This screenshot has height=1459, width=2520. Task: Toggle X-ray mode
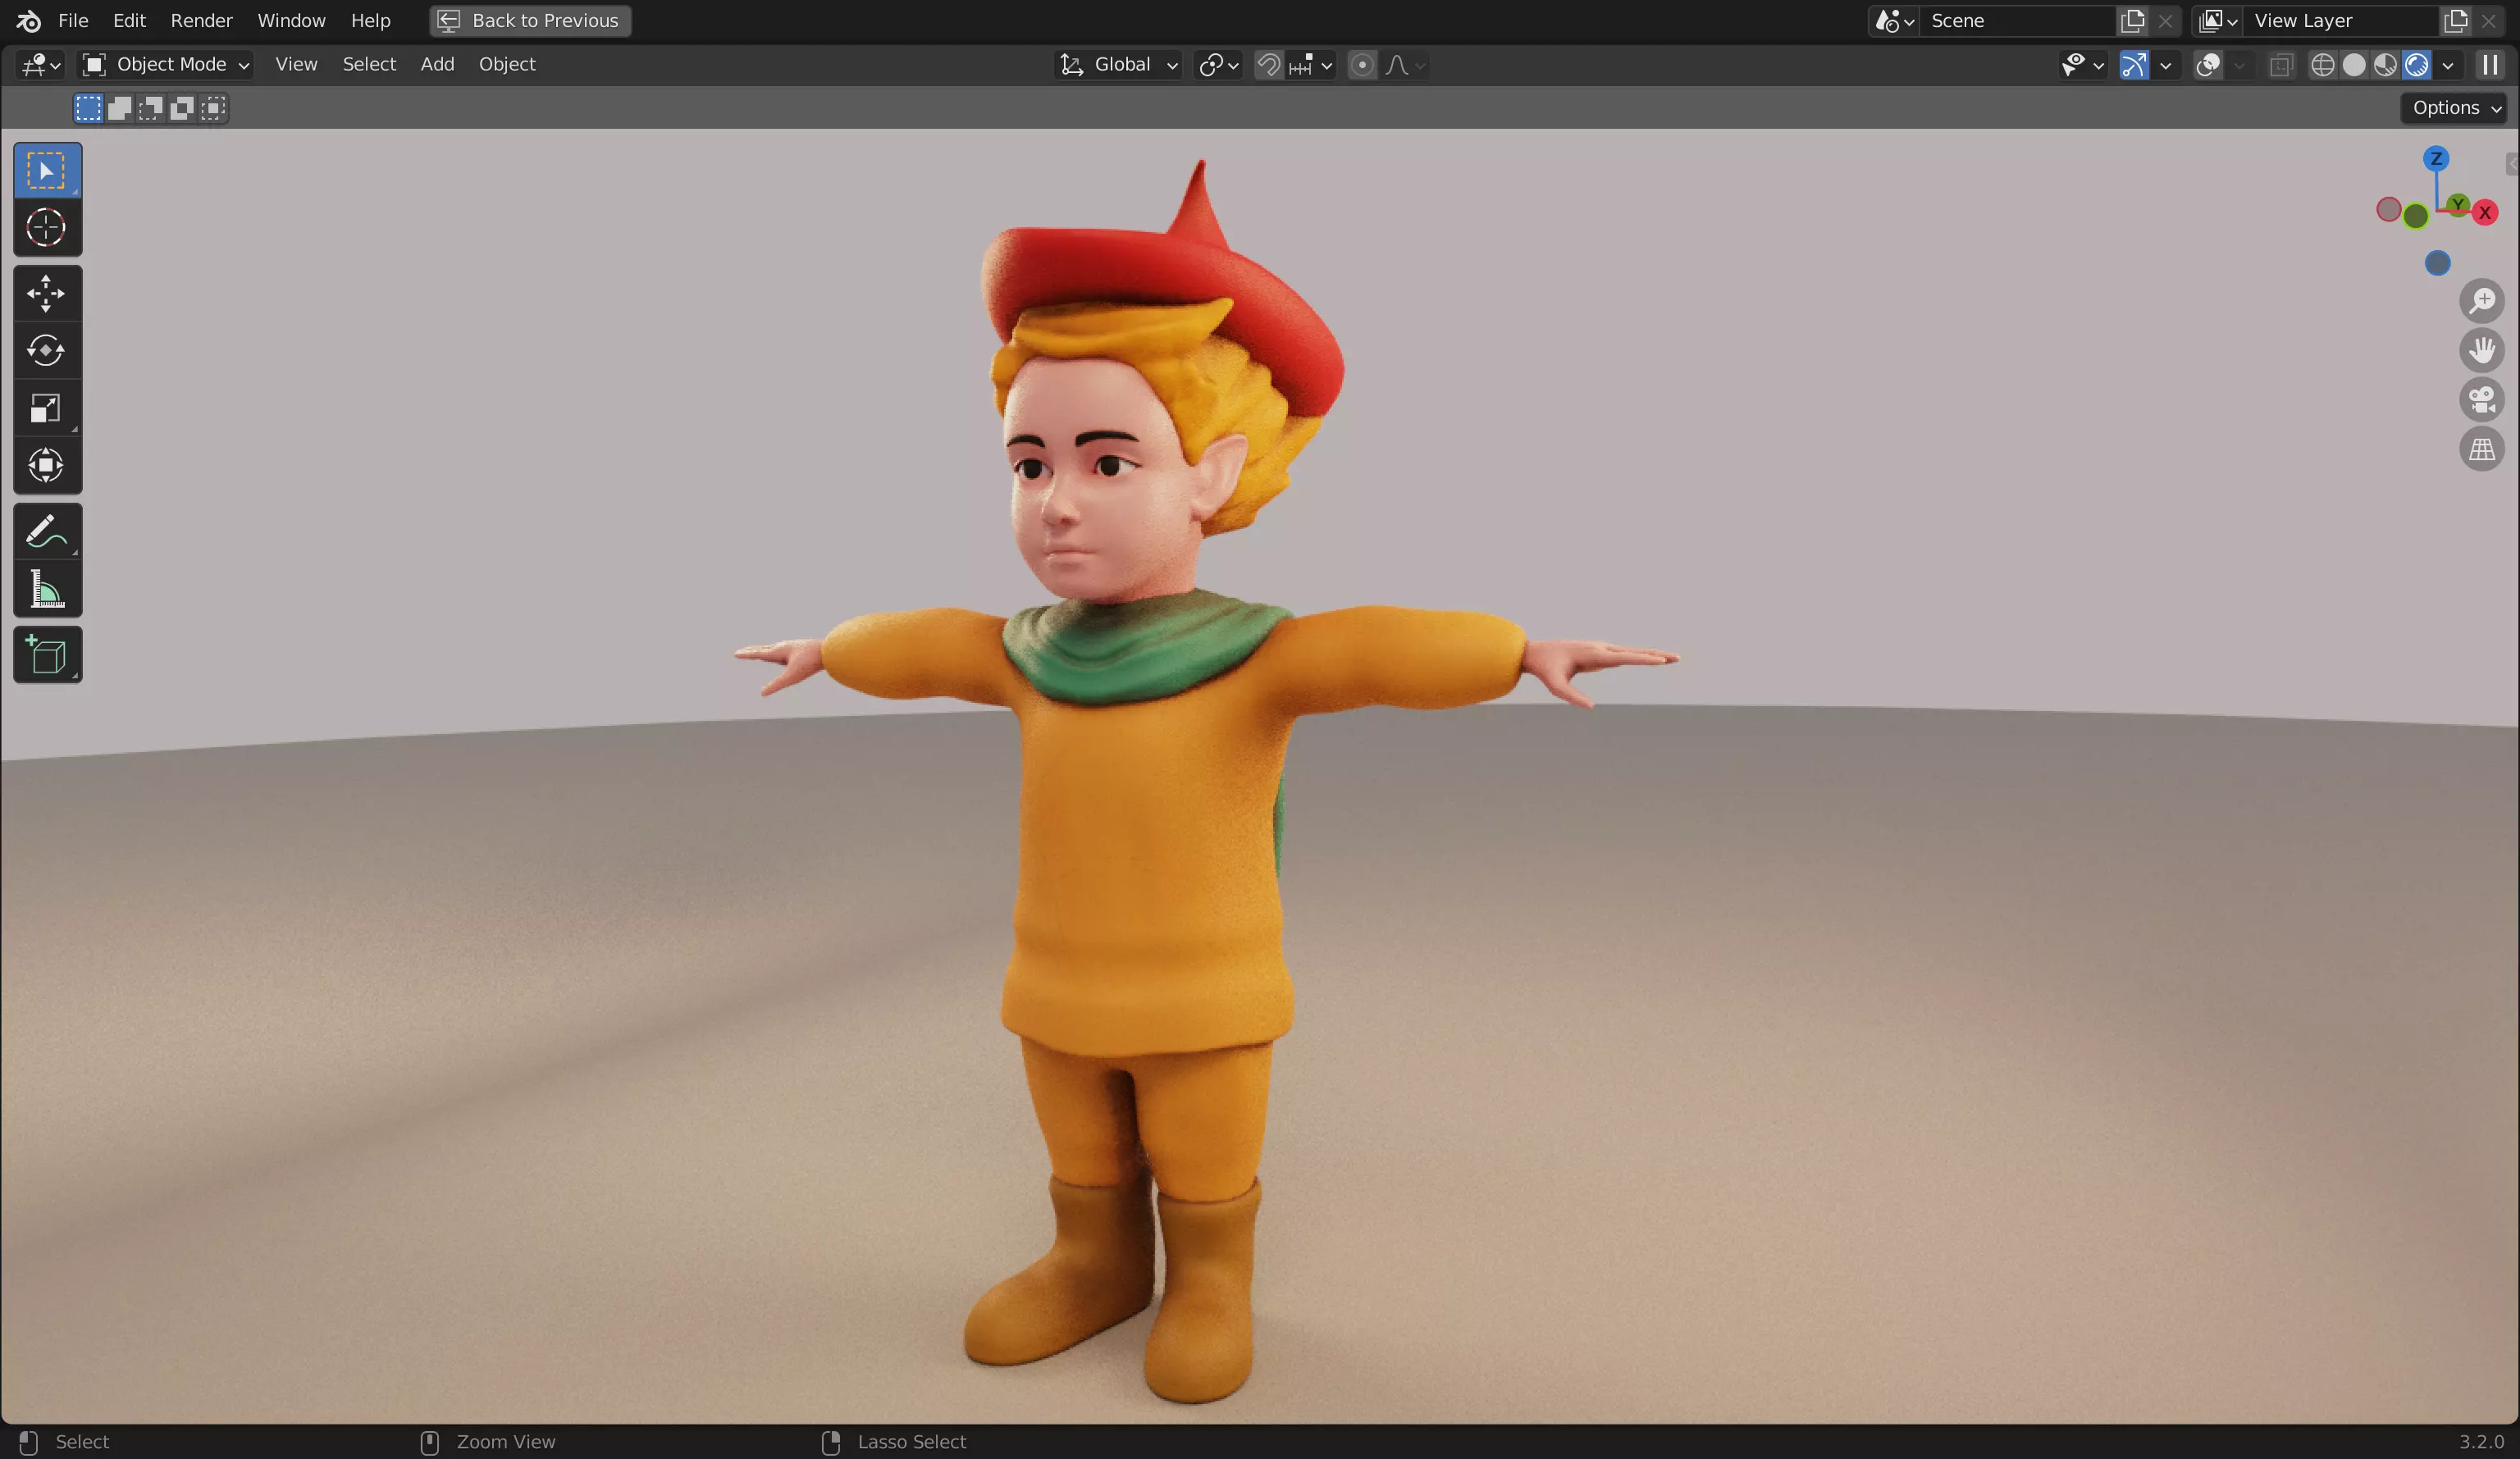(x=2281, y=65)
